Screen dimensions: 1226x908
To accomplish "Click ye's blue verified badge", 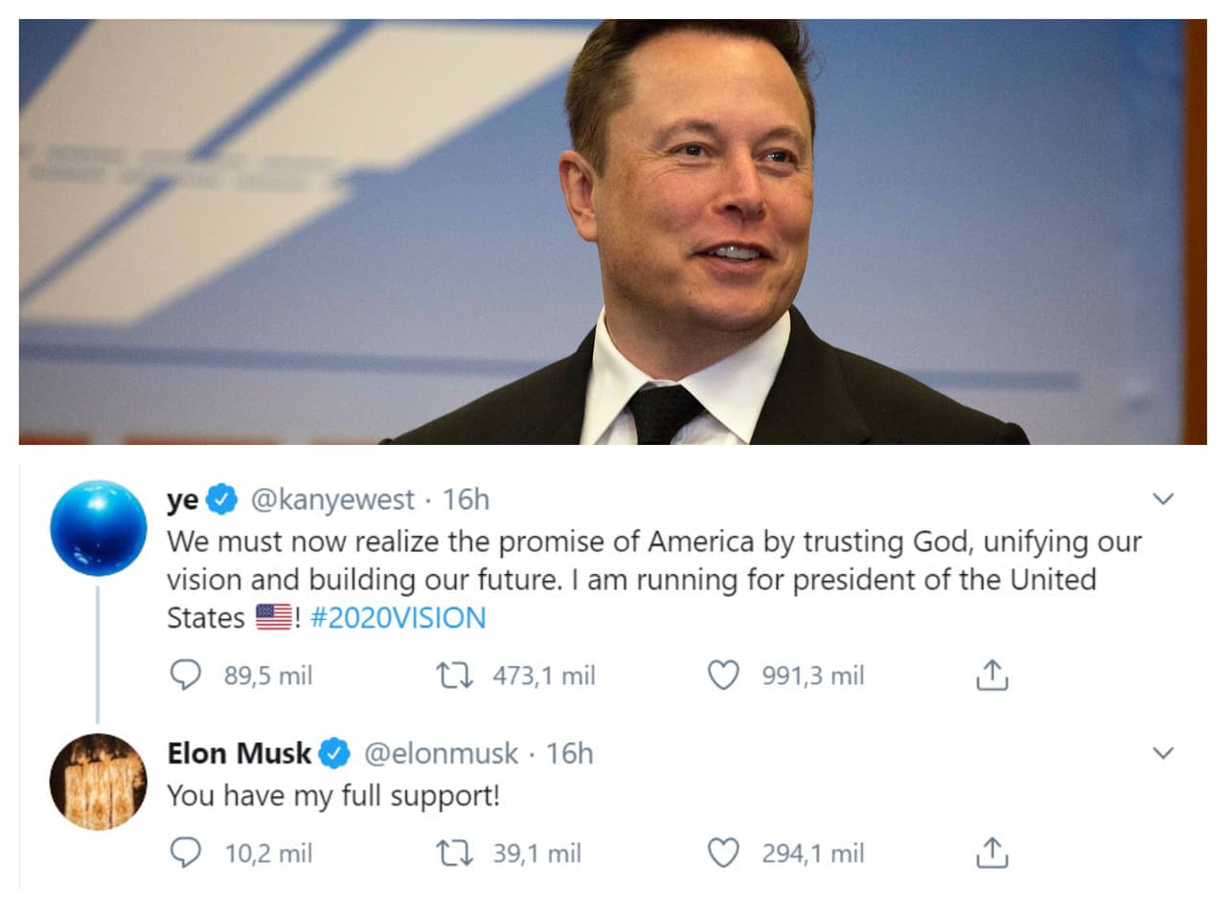I will coord(222,498).
